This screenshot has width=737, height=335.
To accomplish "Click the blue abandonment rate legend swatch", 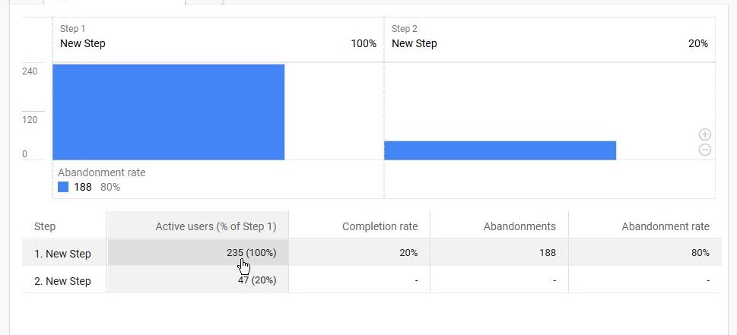I will click(x=63, y=187).
